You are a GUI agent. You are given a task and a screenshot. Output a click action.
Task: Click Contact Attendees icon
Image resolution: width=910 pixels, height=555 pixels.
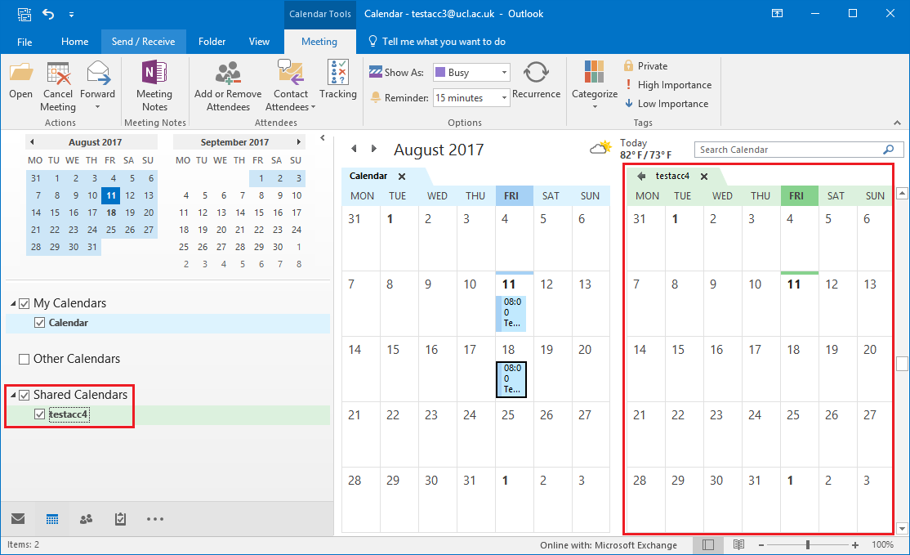(291, 73)
